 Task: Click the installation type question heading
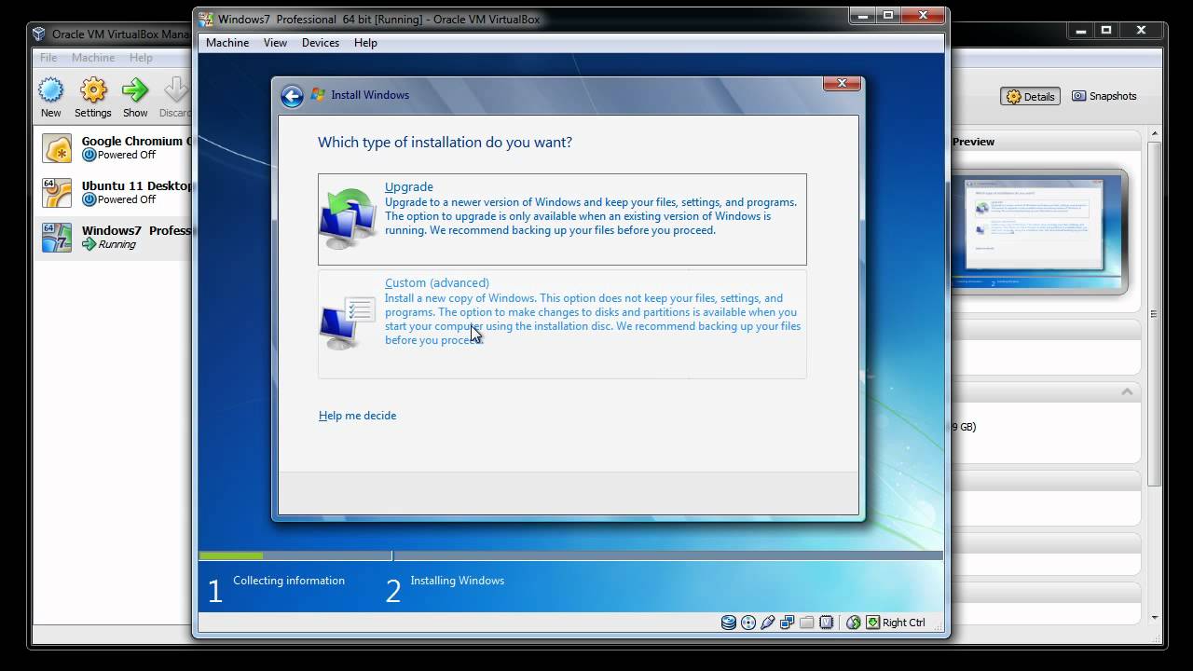[446, 143]
